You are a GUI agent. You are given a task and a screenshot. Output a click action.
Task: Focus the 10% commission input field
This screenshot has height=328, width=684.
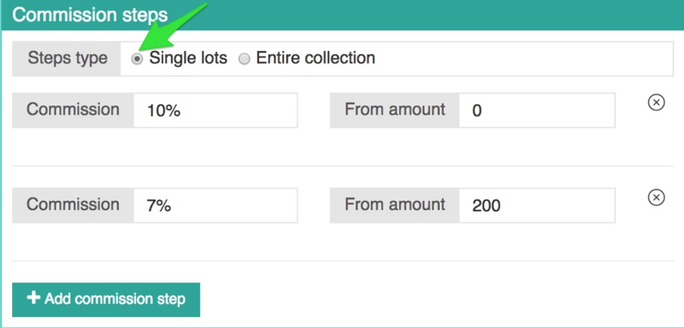click(x=215, y=110)
